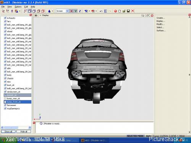Open dropdown arrow beside blue import icon
Screen dimensions: 191x143
(x=89, y=11)
